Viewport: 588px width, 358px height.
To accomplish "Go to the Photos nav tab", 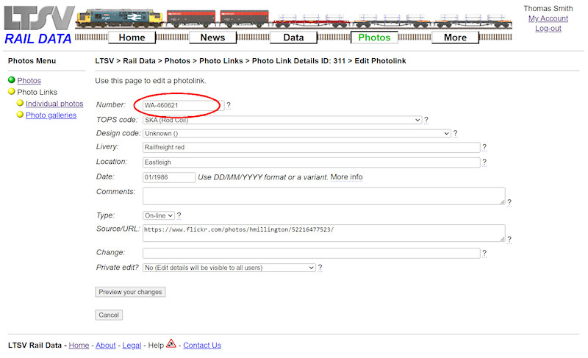I will pyautogui.click(x=374, y=37).
